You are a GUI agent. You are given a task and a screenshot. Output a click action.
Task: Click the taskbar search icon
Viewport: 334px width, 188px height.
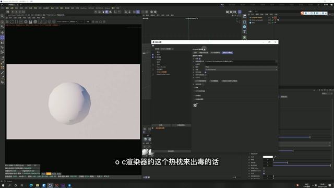[9, 185]
